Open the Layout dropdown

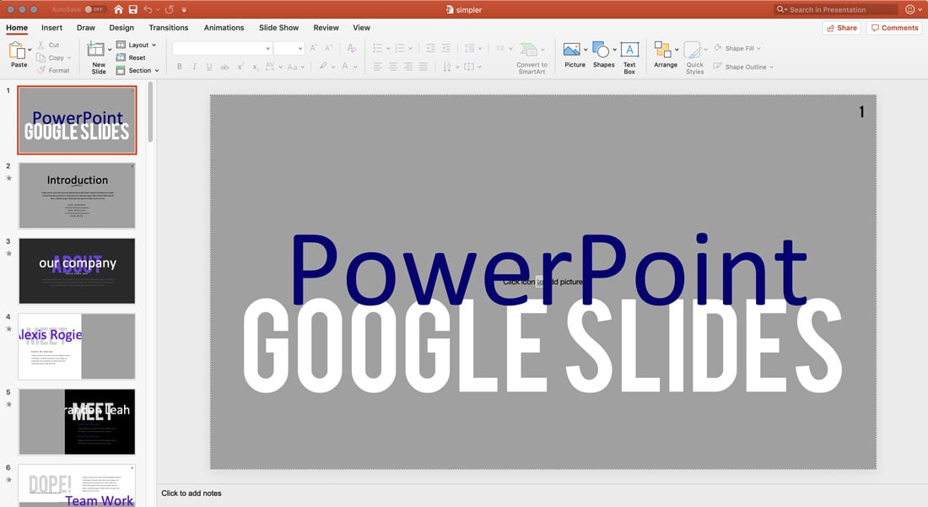click(136, 45)
